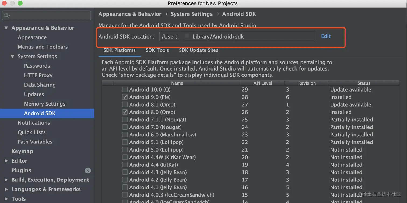Viewport: 407px width, 203px height.
Task: Expand the Editor tree node
Action: click(x=6, y=161)
